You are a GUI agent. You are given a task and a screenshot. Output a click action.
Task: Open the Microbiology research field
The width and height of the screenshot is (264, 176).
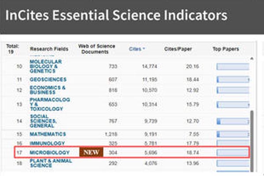(x=49, y=152)
